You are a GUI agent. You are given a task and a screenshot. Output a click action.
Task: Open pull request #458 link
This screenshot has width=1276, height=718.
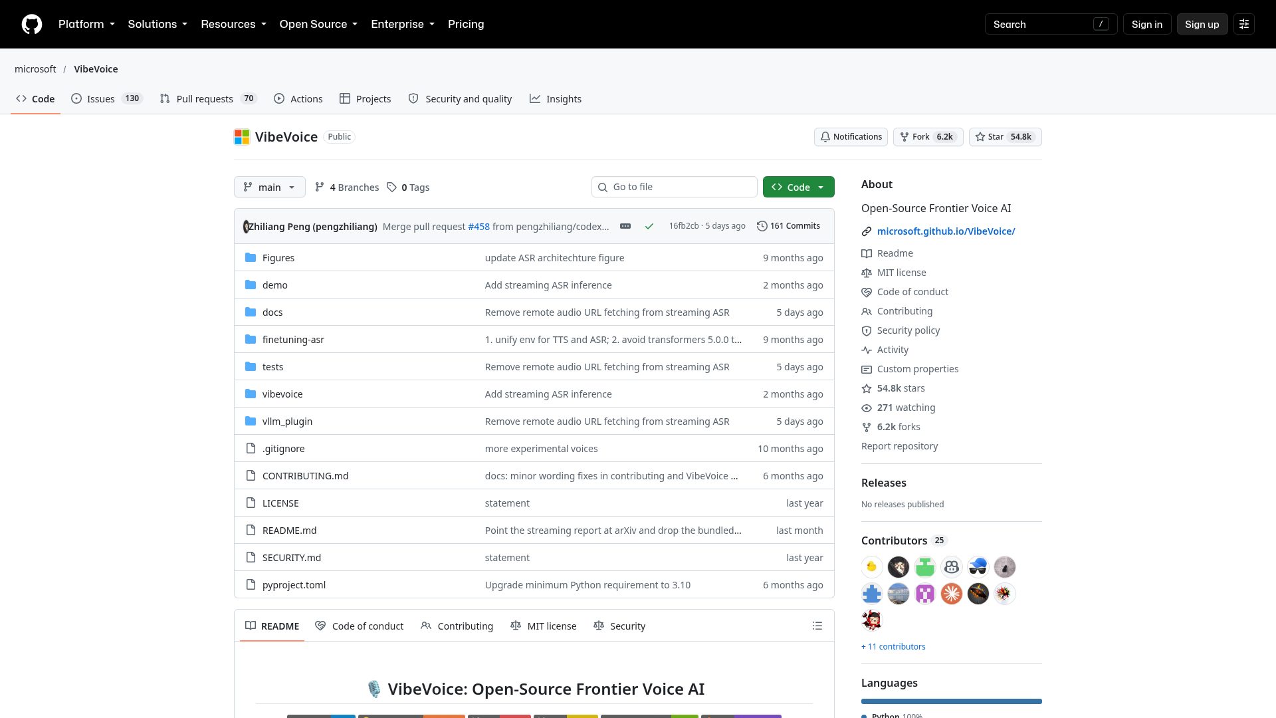click(478, 227)
